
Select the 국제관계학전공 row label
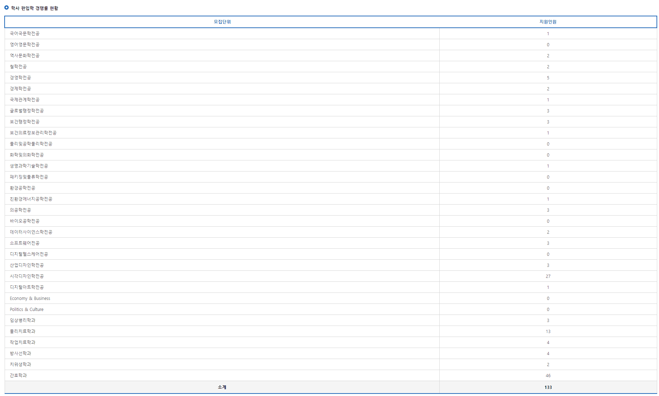pos(25,100)
